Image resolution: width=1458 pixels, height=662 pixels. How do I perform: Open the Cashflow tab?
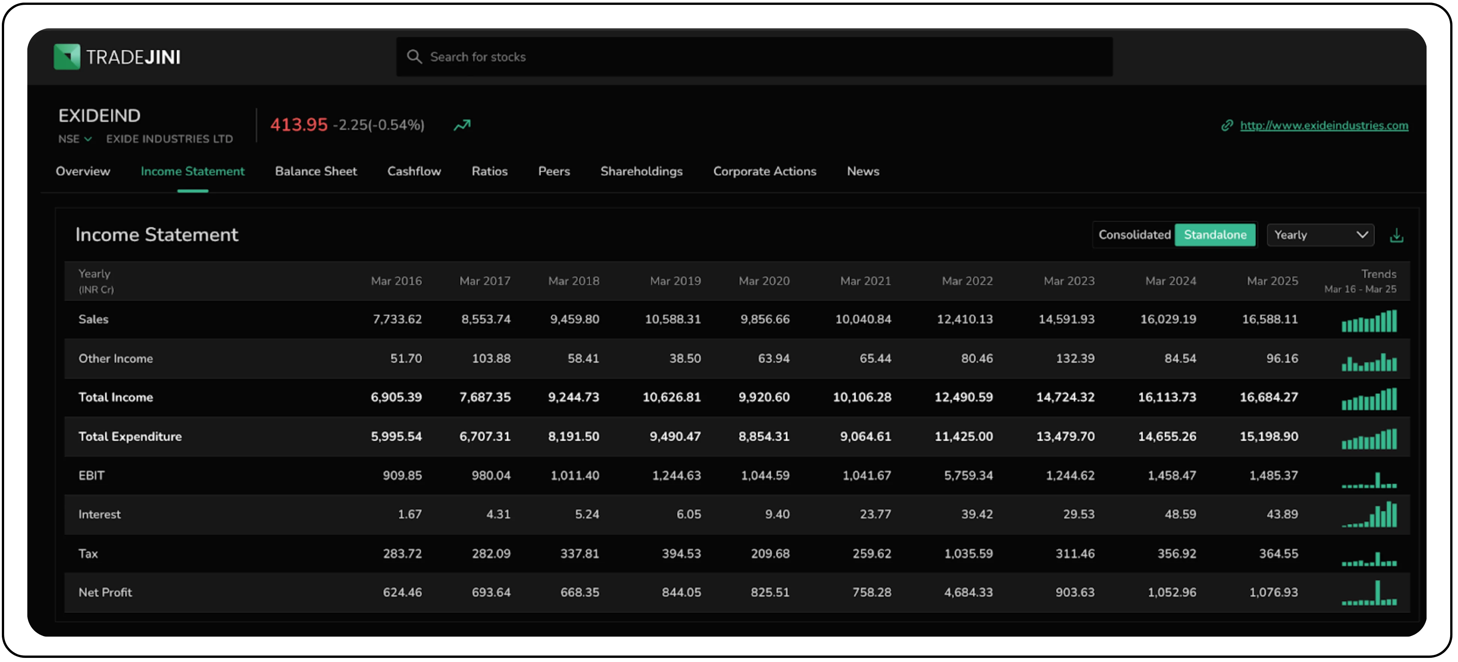click(x=414, y=171)
